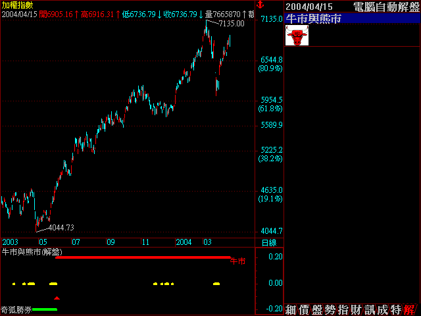This screenshot has width=421, height=316.
Task: Click the 07 month marker on time axis
Action: pos(76,242)
